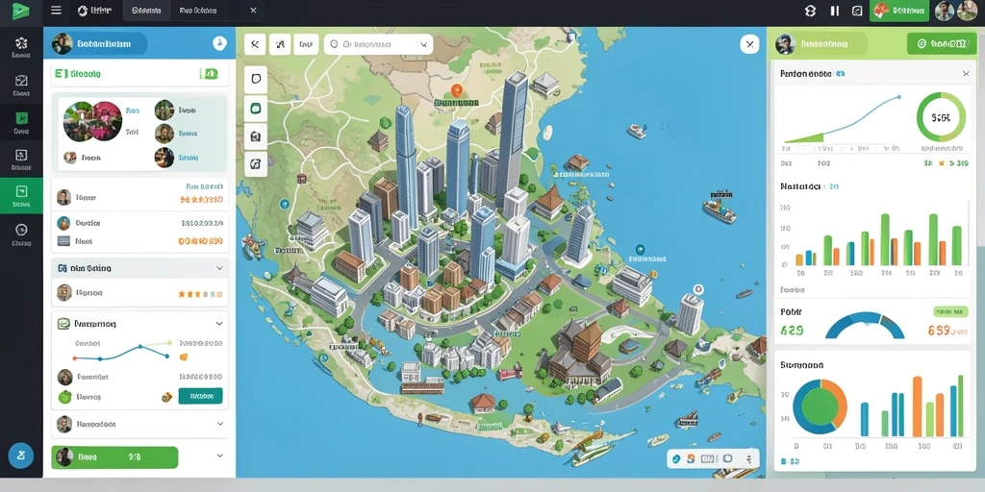The image size is (985, 492).
Task: Click the orange location pin on the map
Action: pyautogui.click(x=457, y=91)
